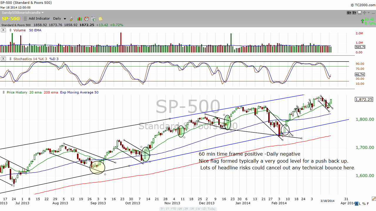The width and height of the screenshot is (376, 211).
Task: Open the yellow sticky note icon
Action: pos(100,19)
